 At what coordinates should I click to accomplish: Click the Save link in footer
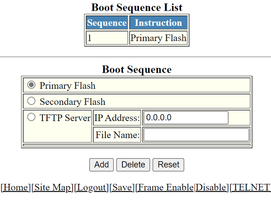122,188
